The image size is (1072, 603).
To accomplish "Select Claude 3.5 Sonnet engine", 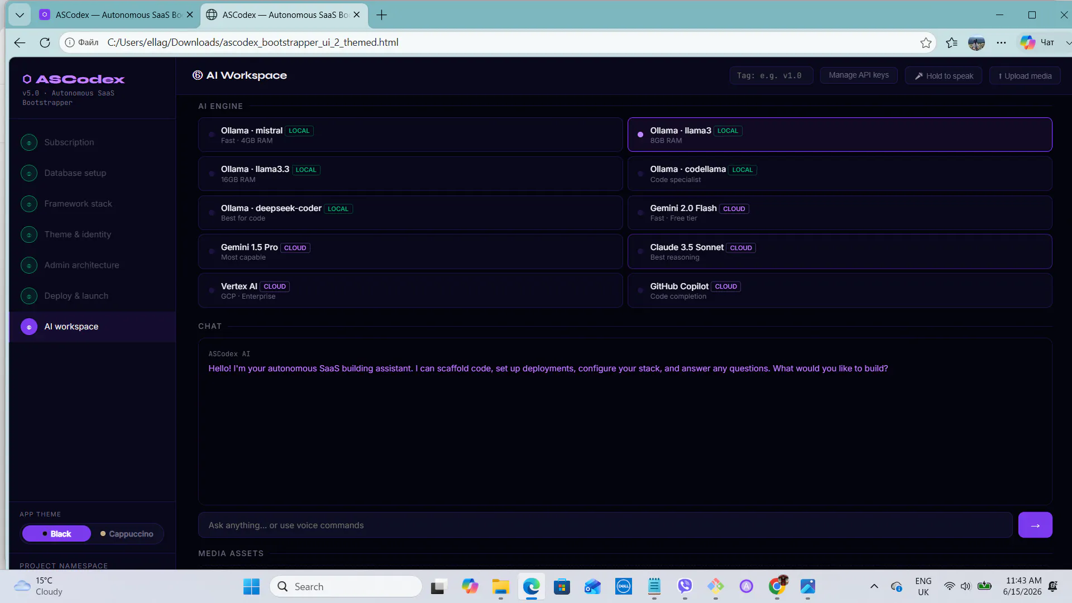I will click(x=840, y=252).
